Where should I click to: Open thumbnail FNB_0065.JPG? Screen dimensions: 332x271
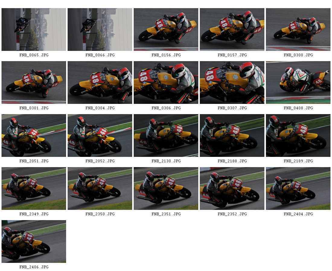[x=34, y=30]
